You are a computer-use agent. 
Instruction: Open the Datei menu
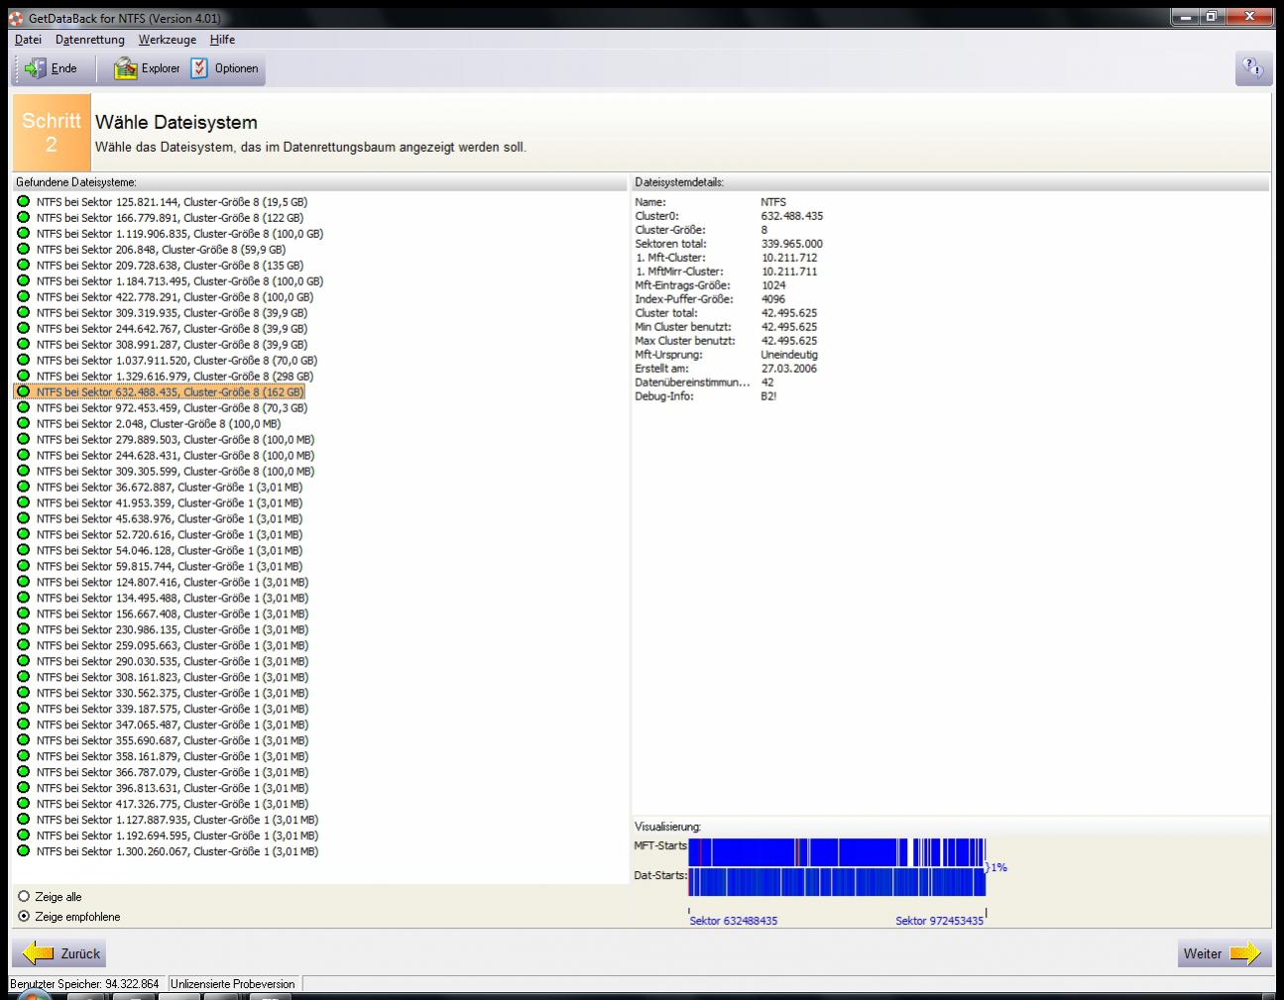tap(28, 40)
